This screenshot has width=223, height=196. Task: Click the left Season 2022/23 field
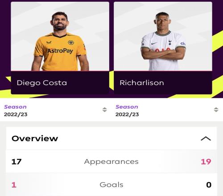[55, 110]
